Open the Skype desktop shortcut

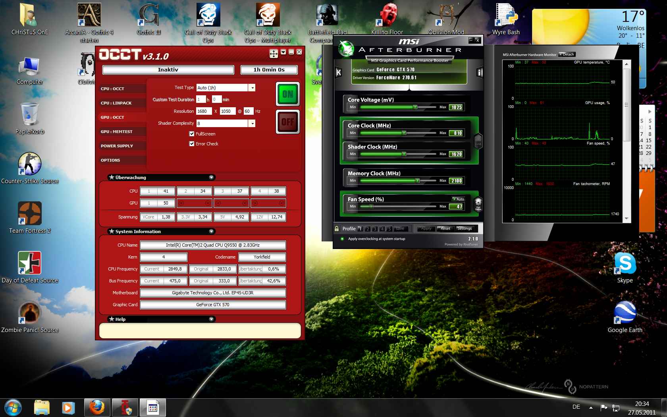[x=625, y=268]
